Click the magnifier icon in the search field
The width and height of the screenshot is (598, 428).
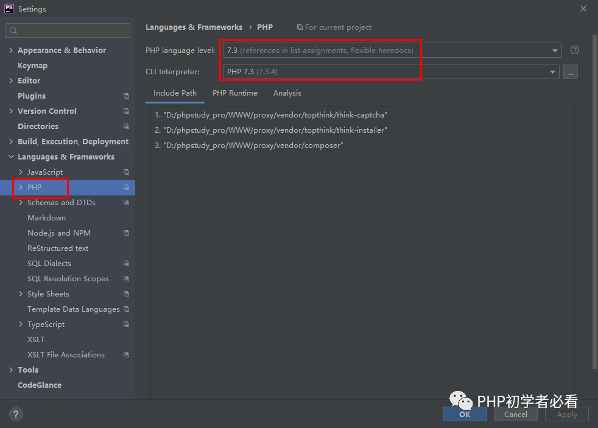point(13,30)
